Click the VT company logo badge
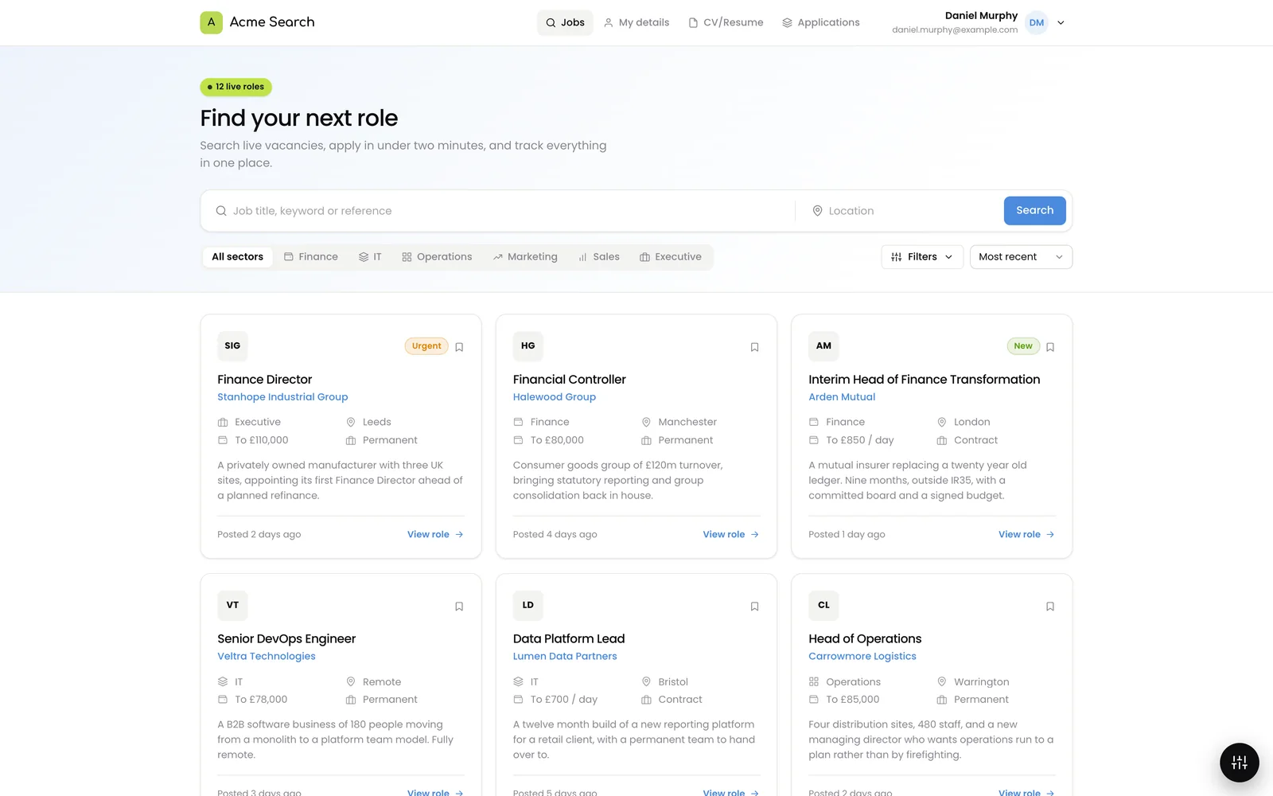The image size is (1273, 796). click(232, 606)
